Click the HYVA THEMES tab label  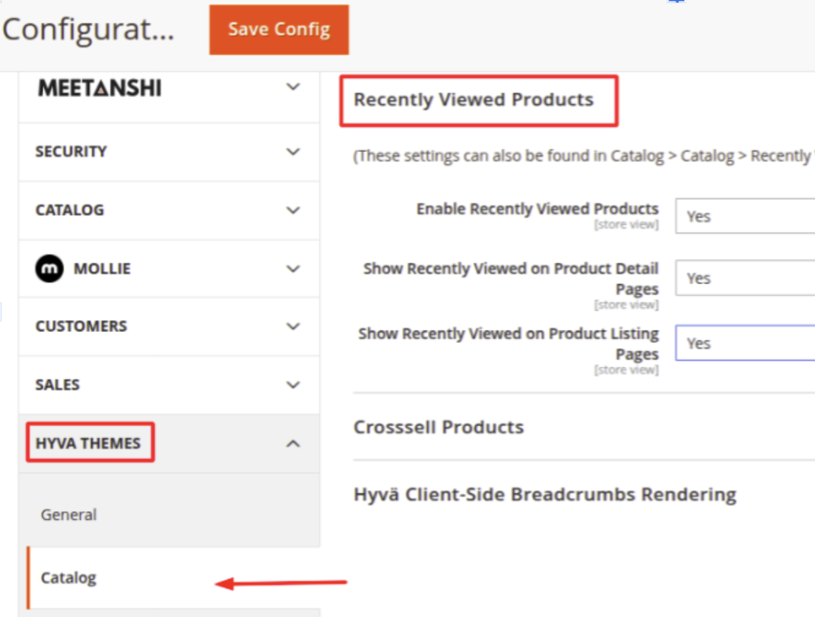coord(88,443)
